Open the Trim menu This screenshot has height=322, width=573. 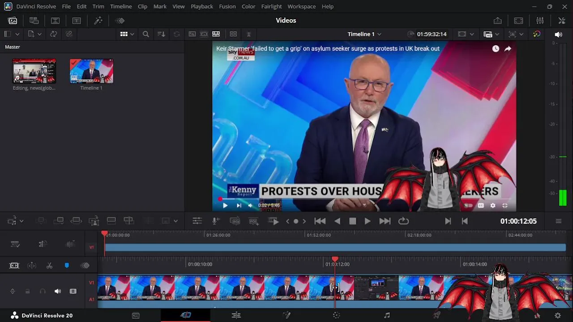(x=98, y=6)
